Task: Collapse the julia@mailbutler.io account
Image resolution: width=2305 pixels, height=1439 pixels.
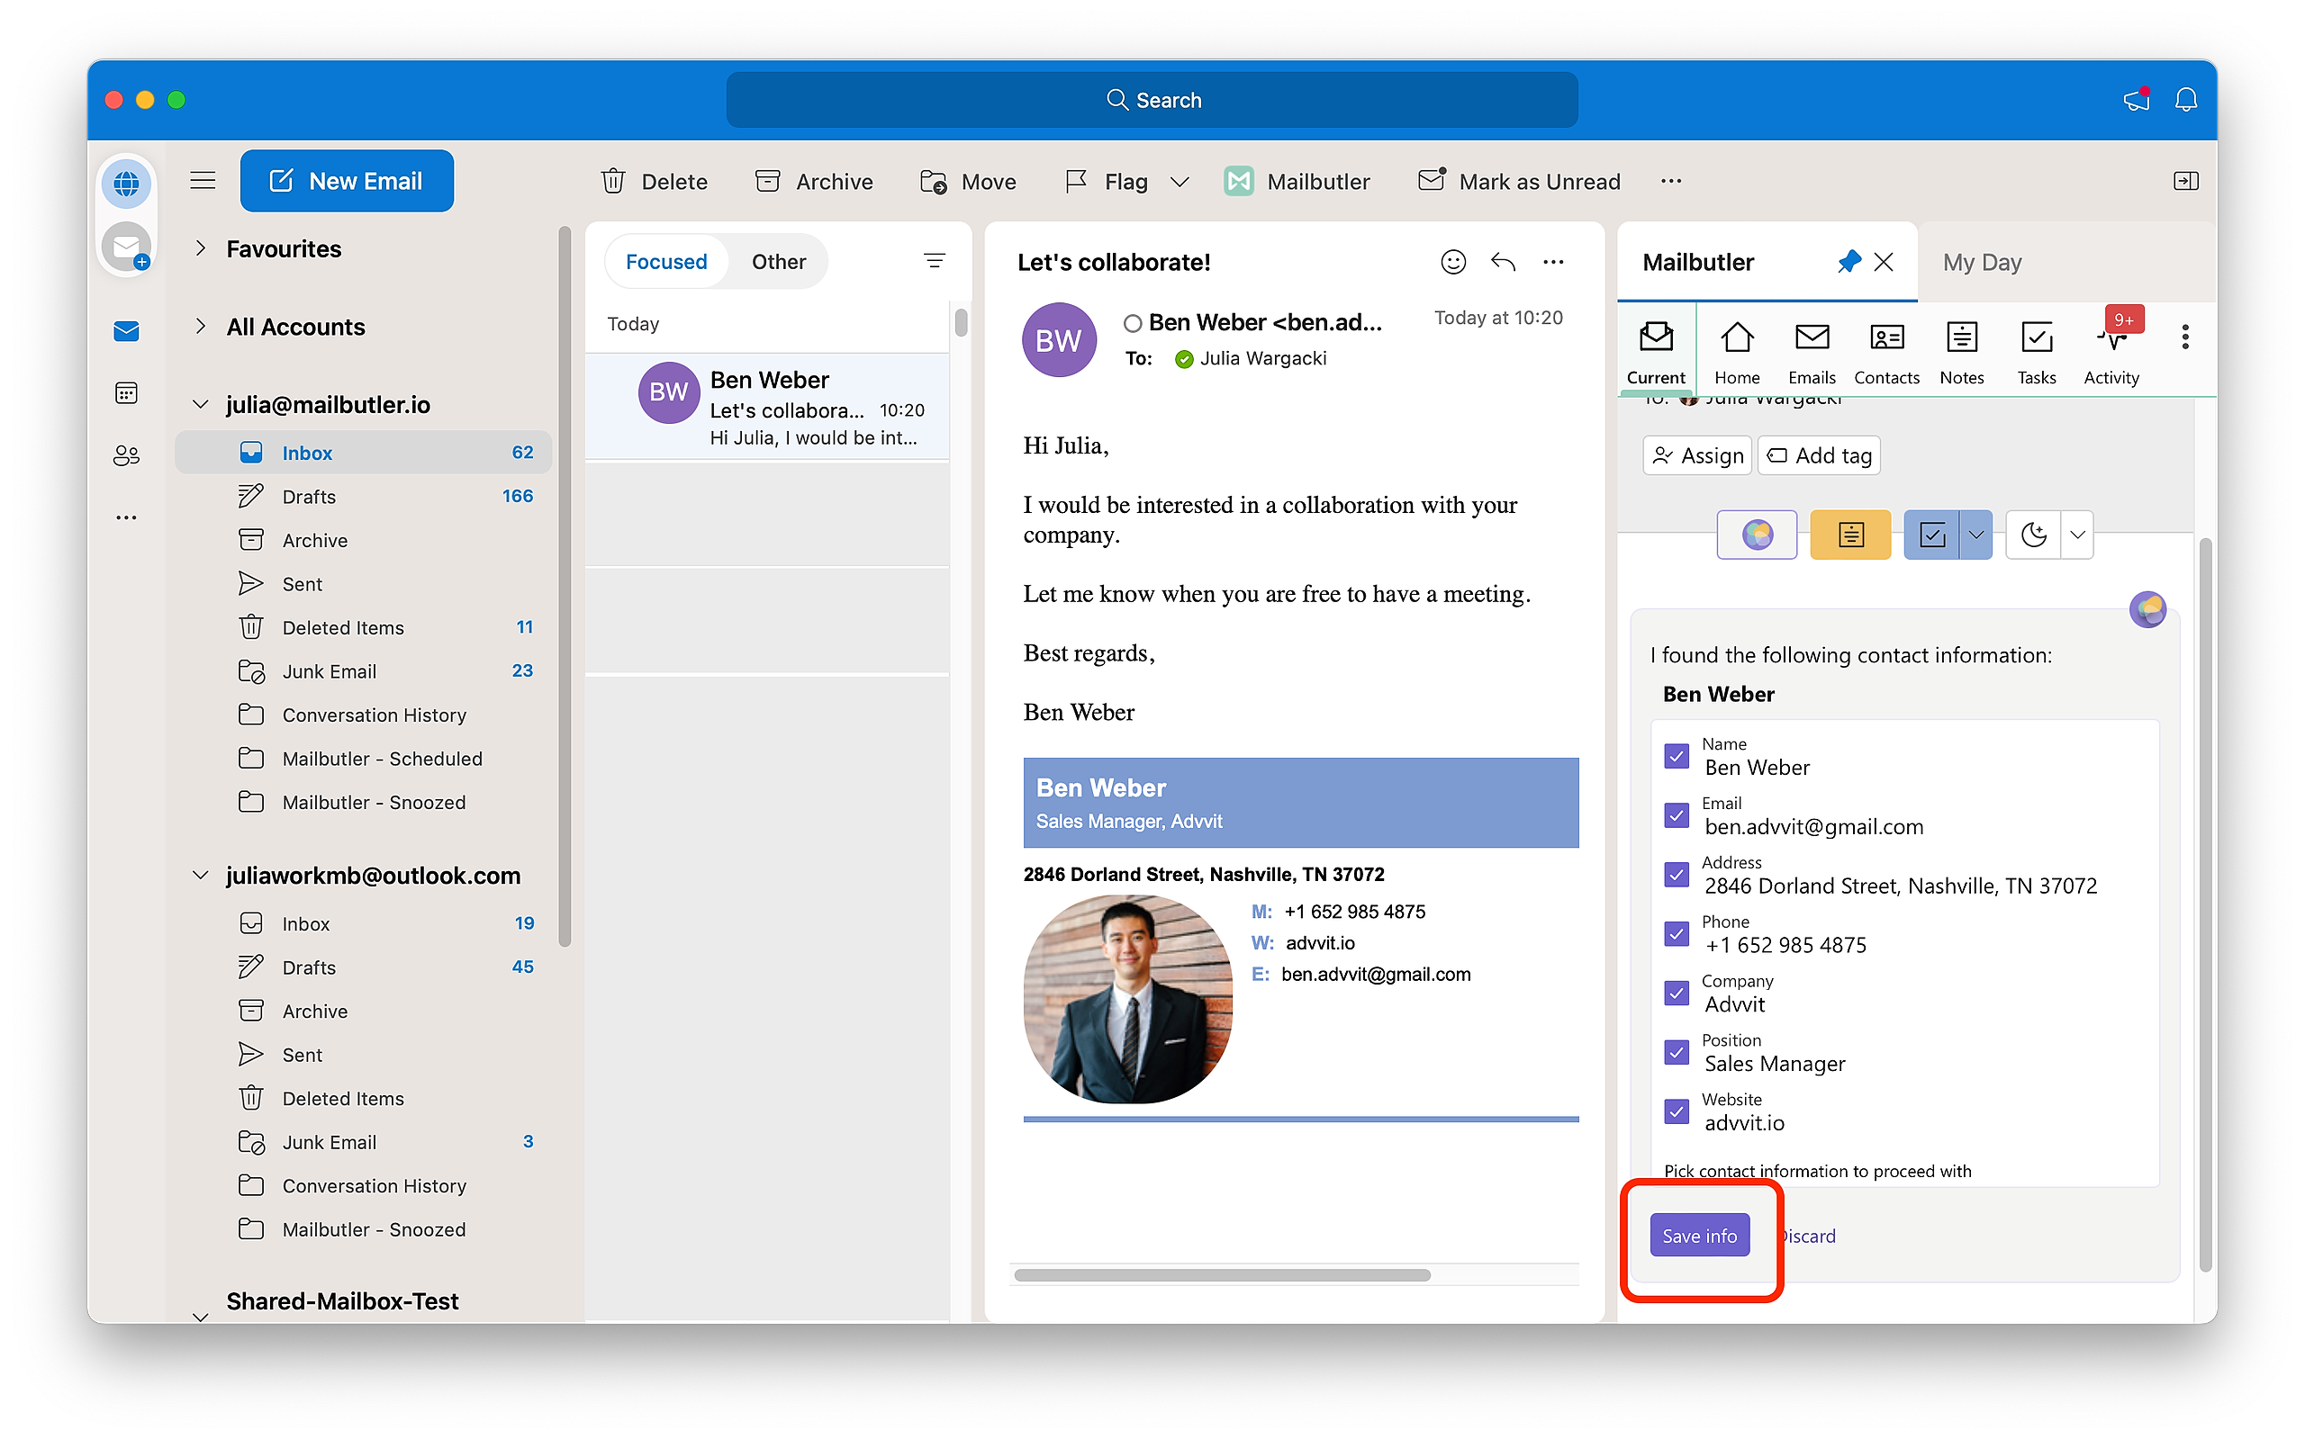Action: (x=200, y=404)
